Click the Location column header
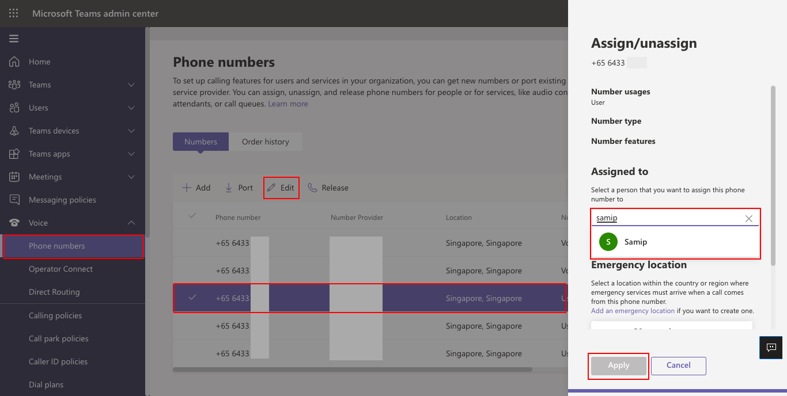 coord(459,218)
